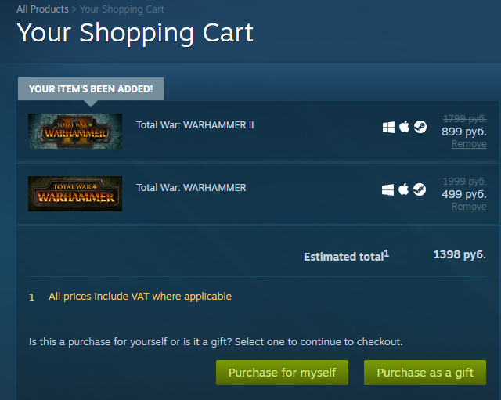
Task: Click the Estimated total footnote marker
Action: 387,253
